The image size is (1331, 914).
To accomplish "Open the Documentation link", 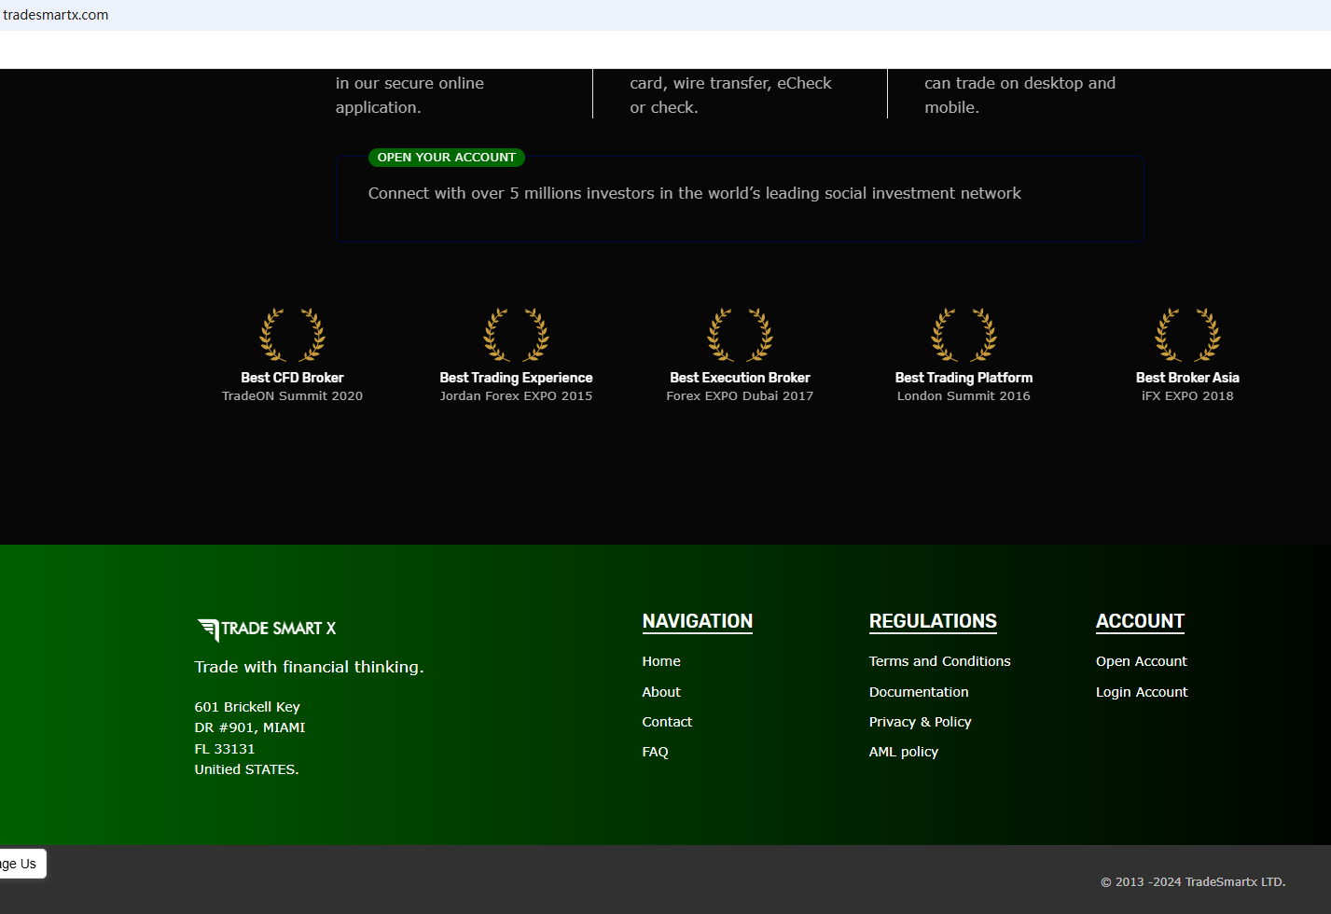I will 919,692.
